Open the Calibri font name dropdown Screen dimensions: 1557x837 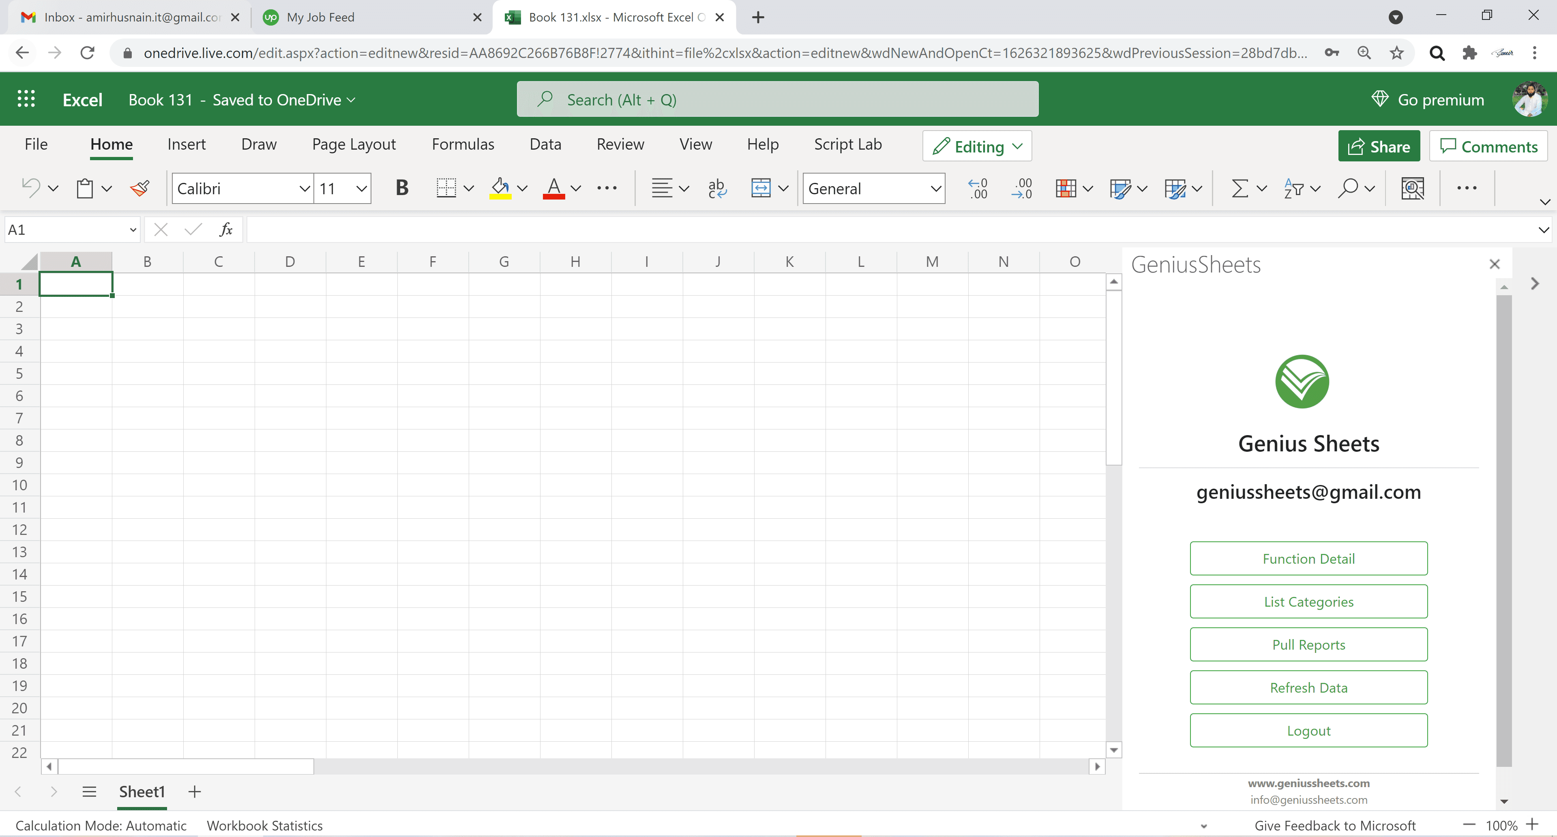tap(305, 189)
